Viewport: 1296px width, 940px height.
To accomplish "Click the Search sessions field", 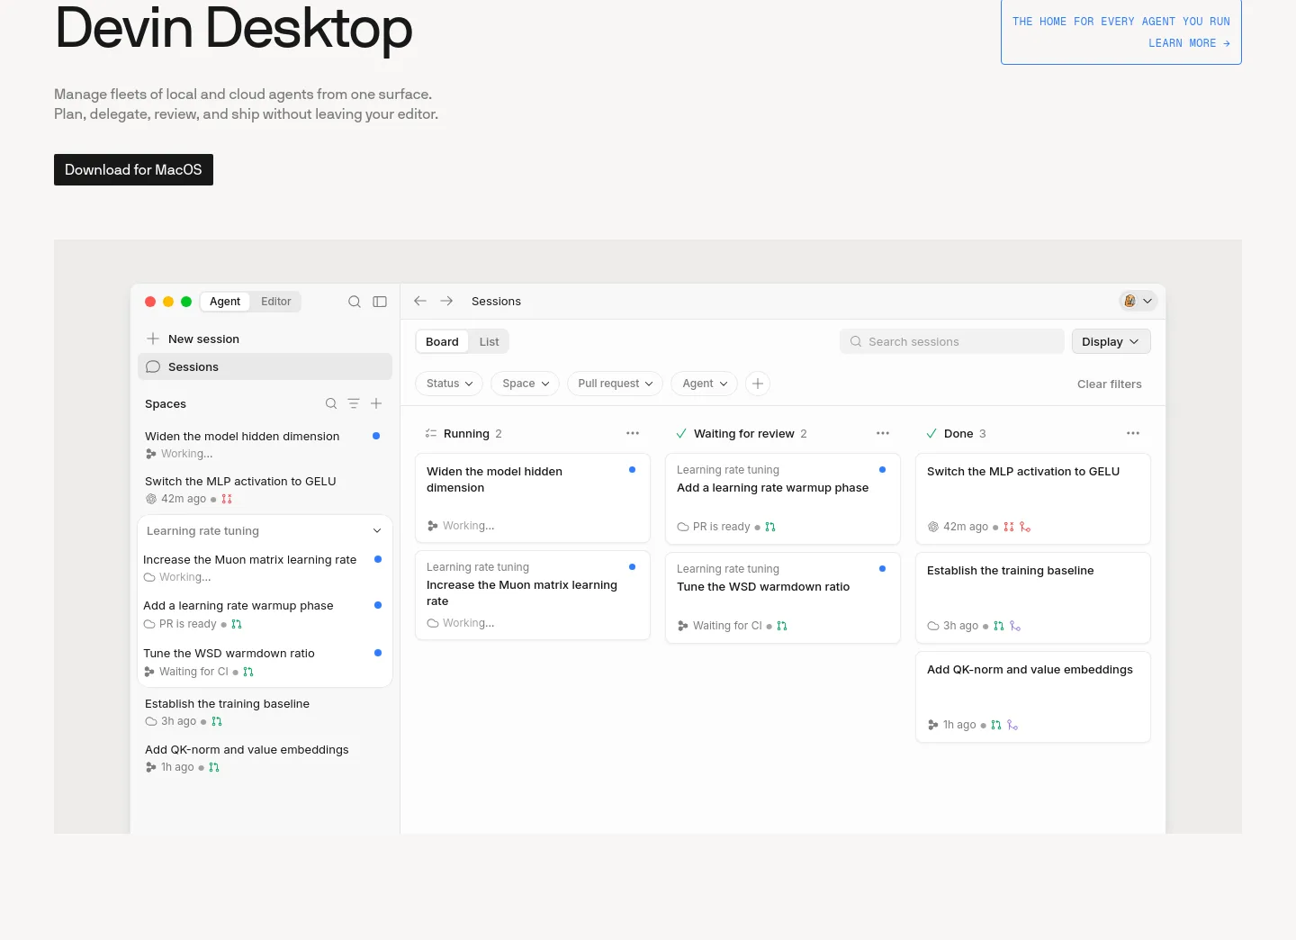I will [x=951, y=341].
